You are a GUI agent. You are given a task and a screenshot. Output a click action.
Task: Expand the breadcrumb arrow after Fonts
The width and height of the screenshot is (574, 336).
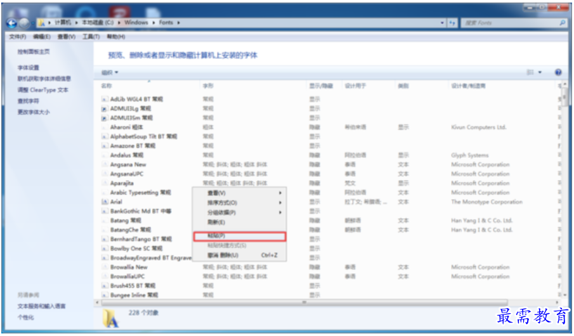click(179, 23)
